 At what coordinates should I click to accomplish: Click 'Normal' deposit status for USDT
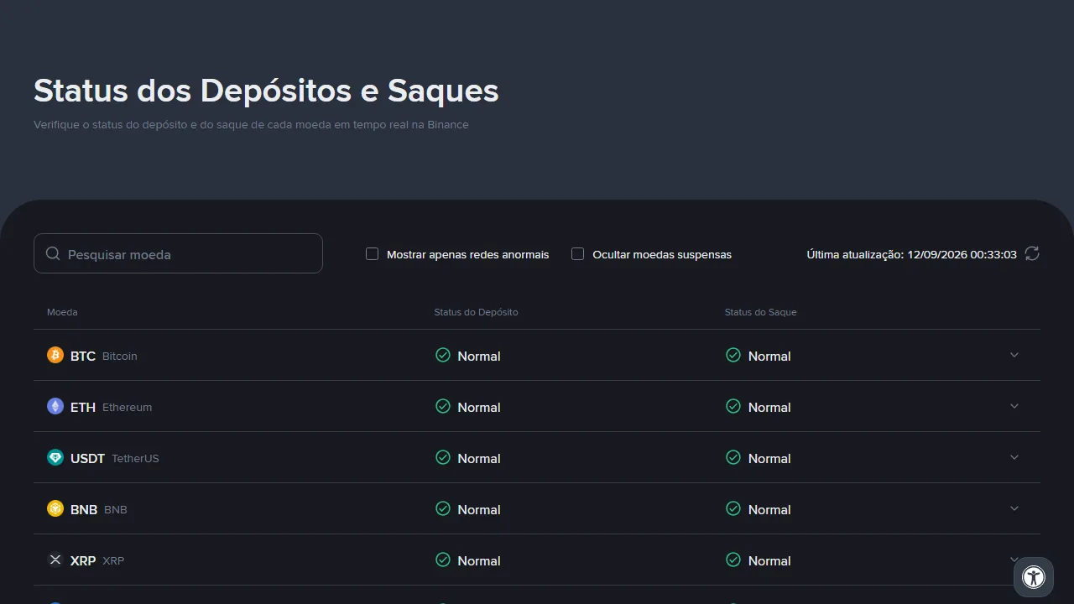(479, 458)
